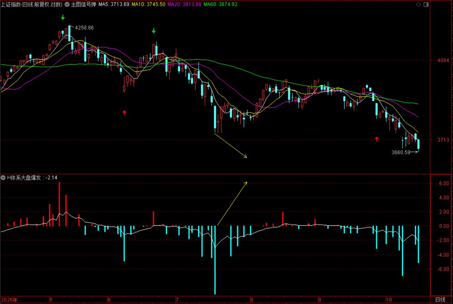
Task: Click green signal arrow above 4258.86 peak
Action: 63,17
